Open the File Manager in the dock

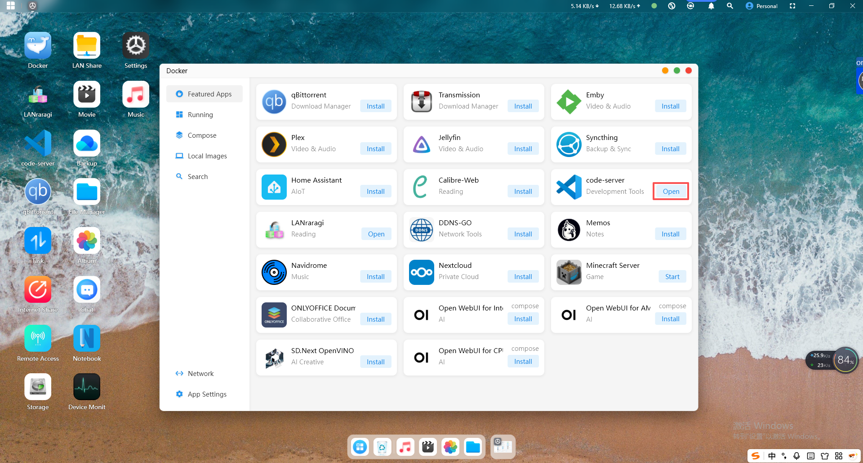473,447
